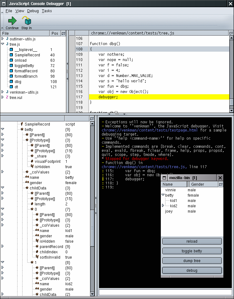Select the dbg function icon
Viewport: 234px width, 299px height.
coord(11,82)
